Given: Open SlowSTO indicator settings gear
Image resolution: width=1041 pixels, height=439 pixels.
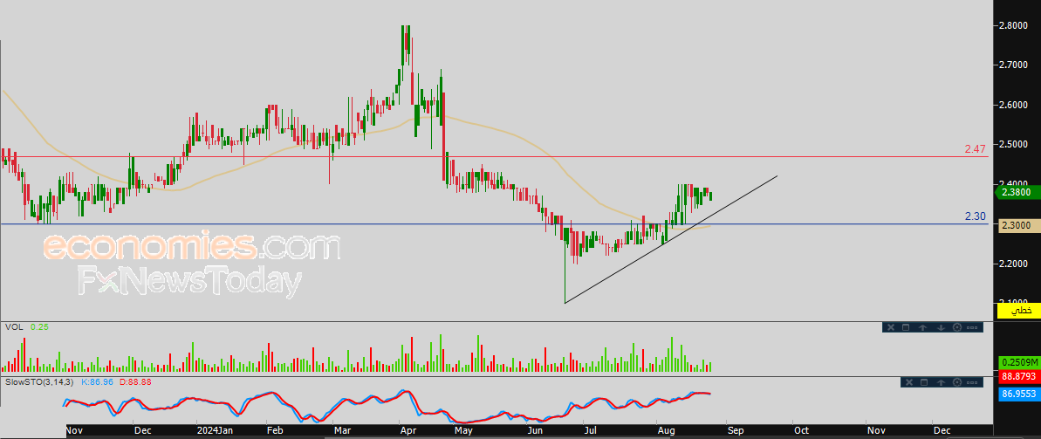Looking at the screenshot, I should (957, 382).
